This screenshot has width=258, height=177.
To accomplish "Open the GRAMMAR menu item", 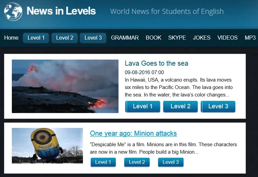I will click(125, 38).
